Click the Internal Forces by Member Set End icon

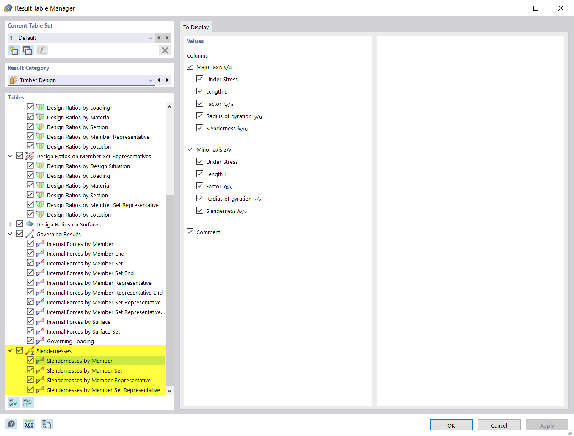[x=40, y=273]
